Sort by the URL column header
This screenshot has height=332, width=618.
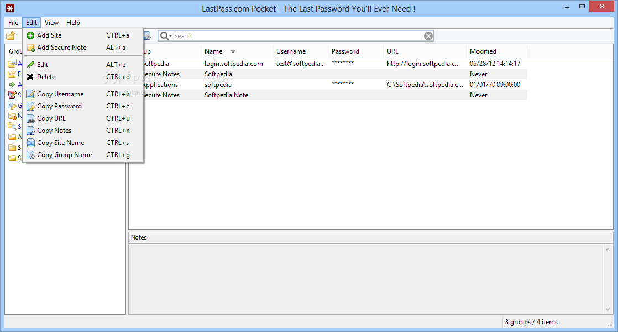tap(425, 51)
